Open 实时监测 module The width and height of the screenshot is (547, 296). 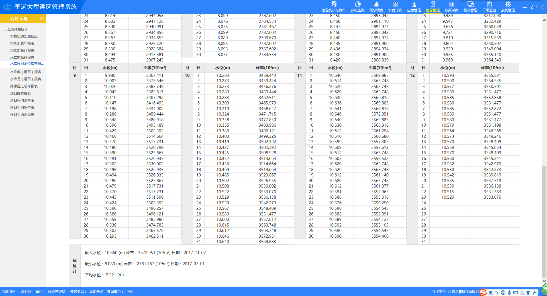[358, 7]
